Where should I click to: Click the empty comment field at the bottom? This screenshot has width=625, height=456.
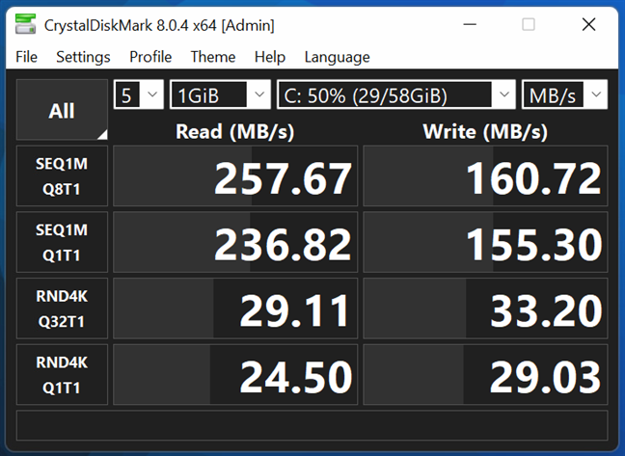pyautogui.click(x=312, y=425)
